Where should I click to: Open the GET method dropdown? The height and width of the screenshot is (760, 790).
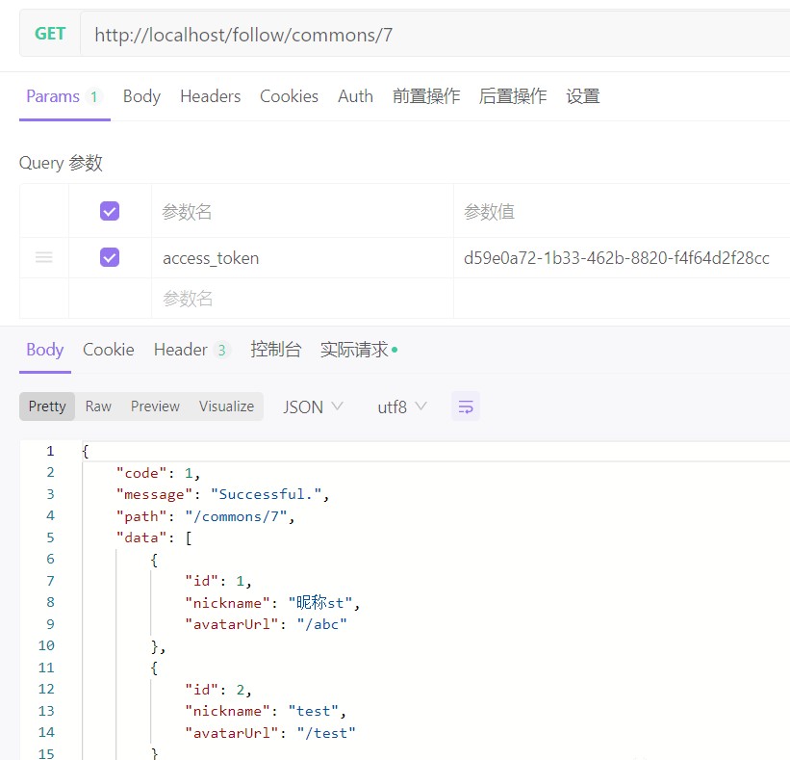click(x=50, y=35)
